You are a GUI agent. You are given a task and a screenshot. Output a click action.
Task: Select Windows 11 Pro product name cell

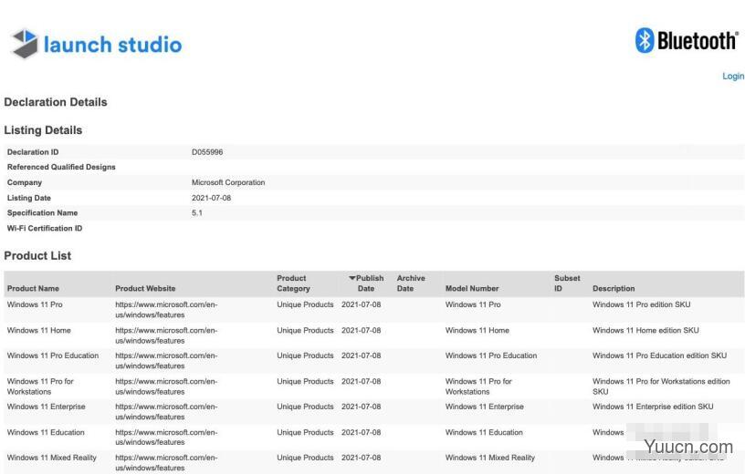pyautogui.click(x=35, y=304)
